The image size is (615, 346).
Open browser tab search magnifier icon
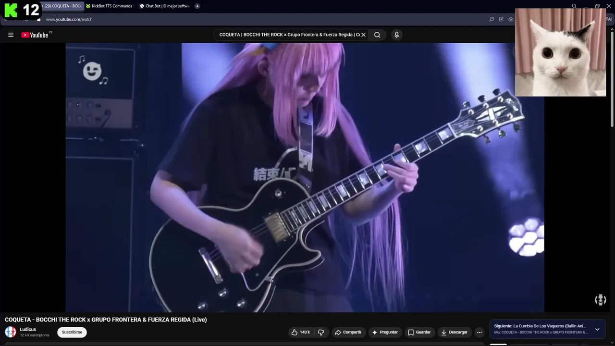pos(574,6)
